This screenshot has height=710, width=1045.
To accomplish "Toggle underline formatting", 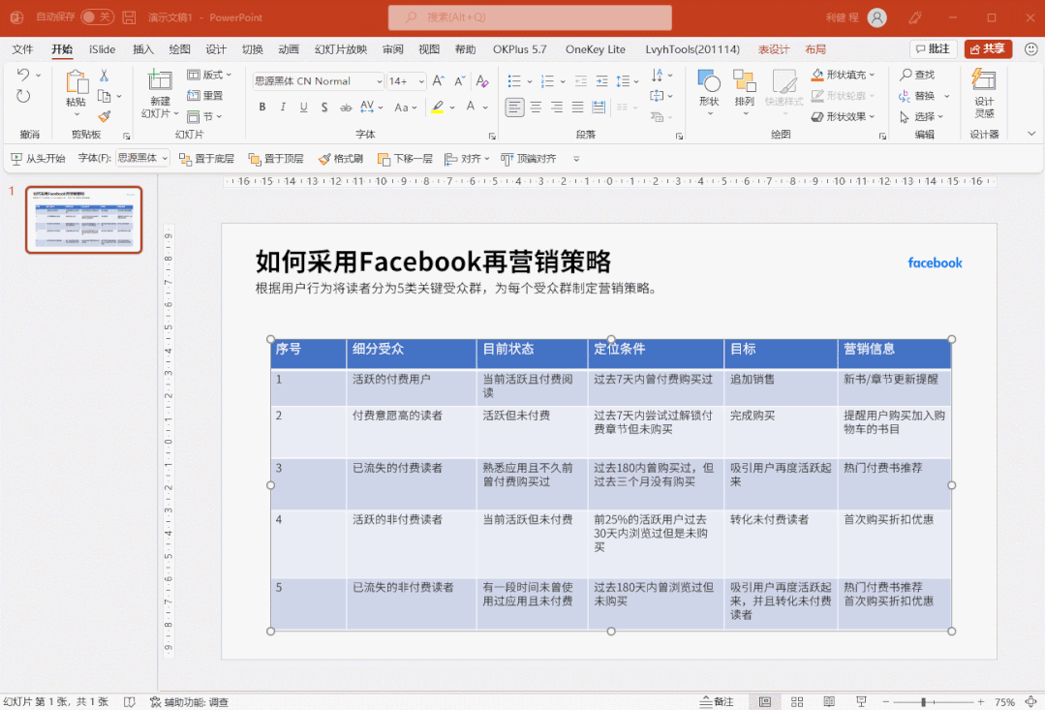I will pos(303,107).
